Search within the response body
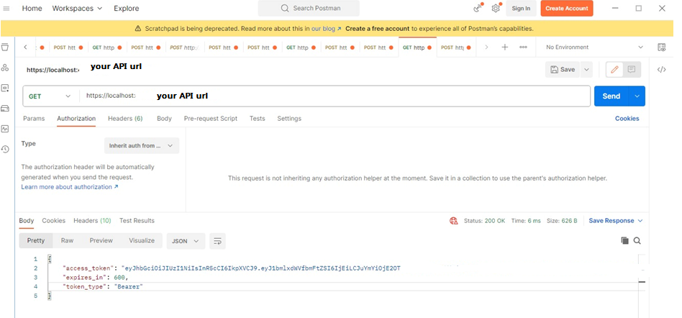 pyautogui.click(x=637, y=240)
